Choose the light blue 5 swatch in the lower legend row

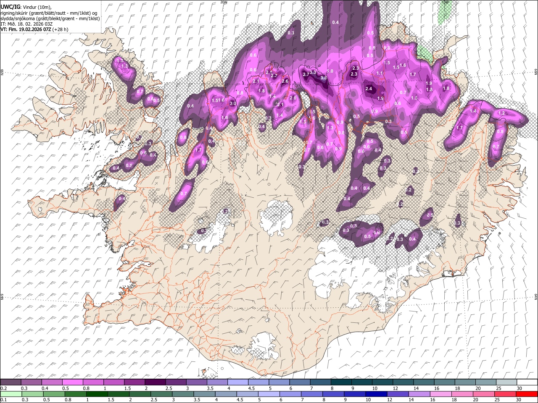pos(269,394)
